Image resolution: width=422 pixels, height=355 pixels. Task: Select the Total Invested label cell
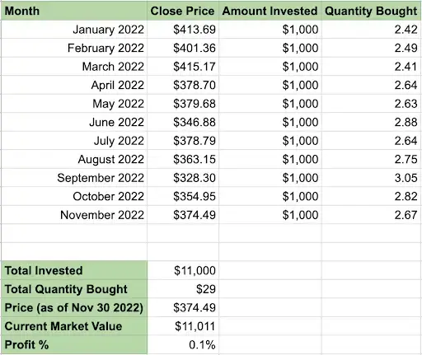click(74, 270)
